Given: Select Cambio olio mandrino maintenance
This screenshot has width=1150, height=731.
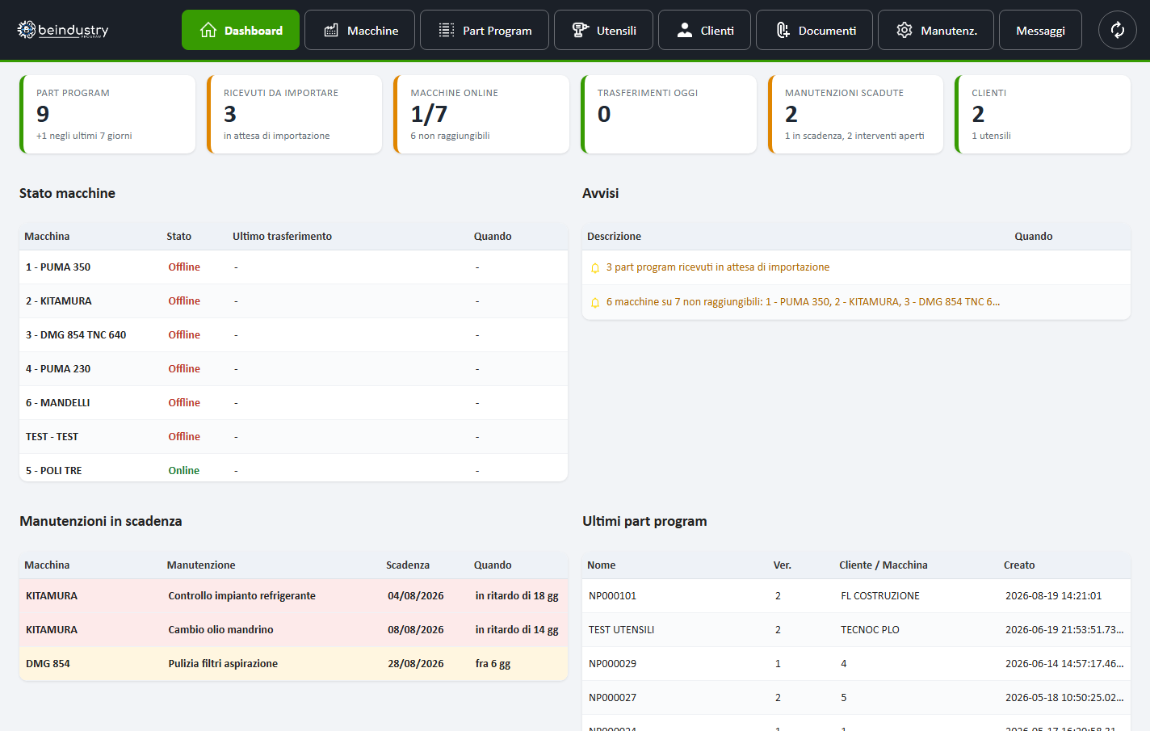Looking at the screenshot, I should pos(293,629).
